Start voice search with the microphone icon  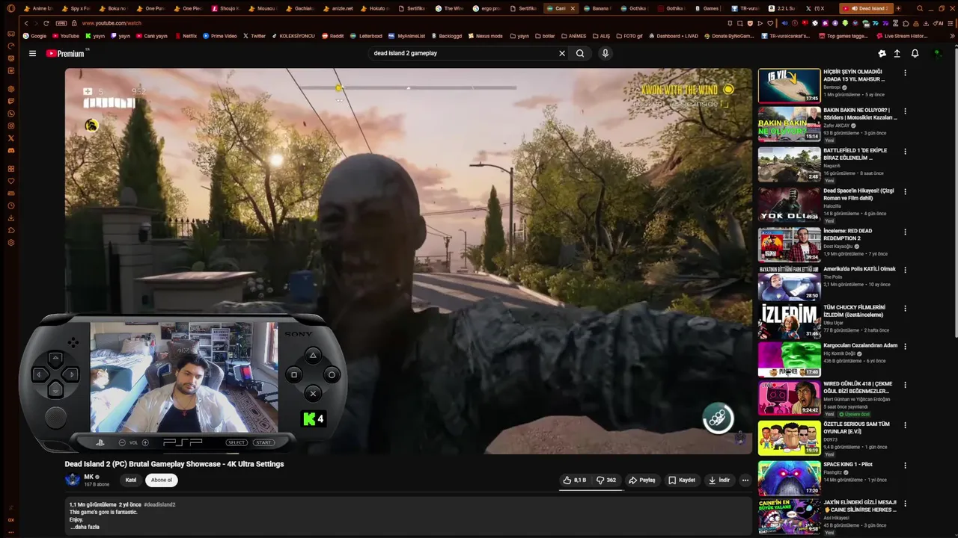pyautogui.click(x=605, y=53)
